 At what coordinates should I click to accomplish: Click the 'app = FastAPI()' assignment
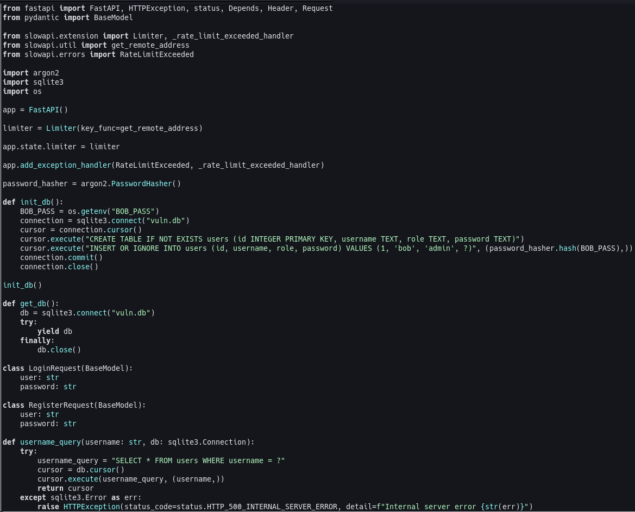[35, 110]
